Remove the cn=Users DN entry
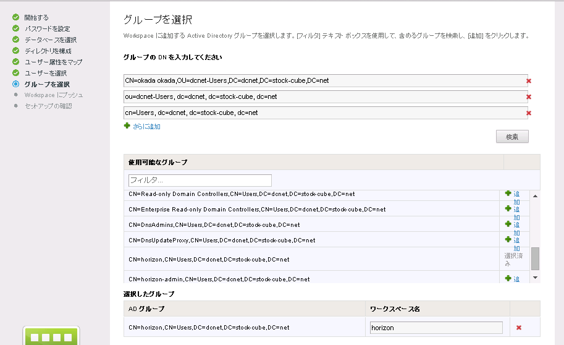The image size is (564, 345). [x=529, y=113]
